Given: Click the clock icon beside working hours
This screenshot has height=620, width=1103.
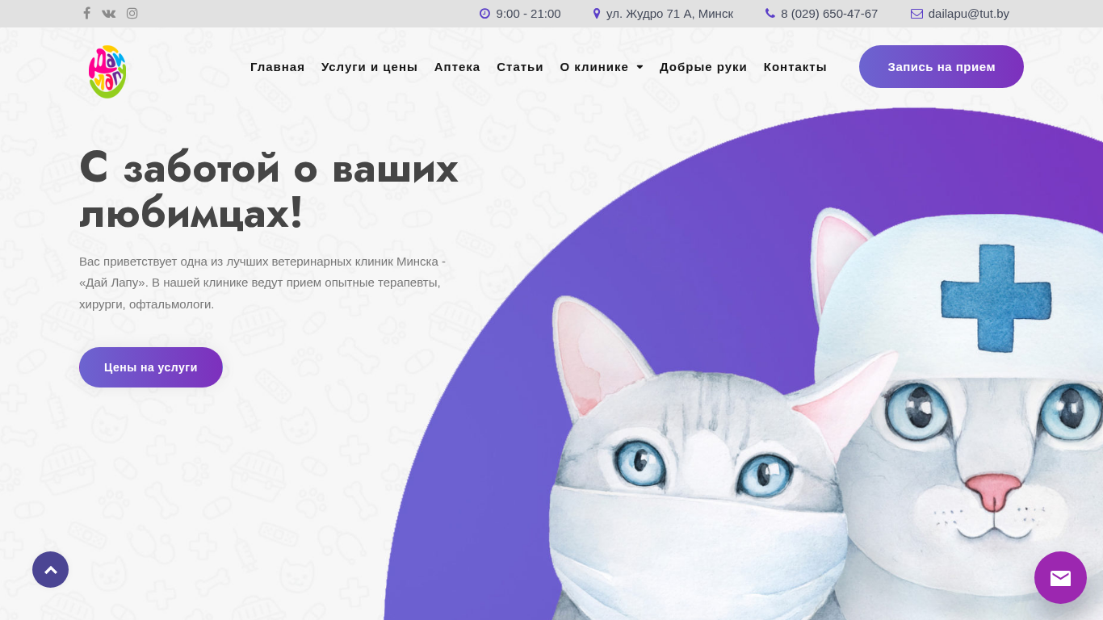Looking at the screenshot, I should [484, 14].
